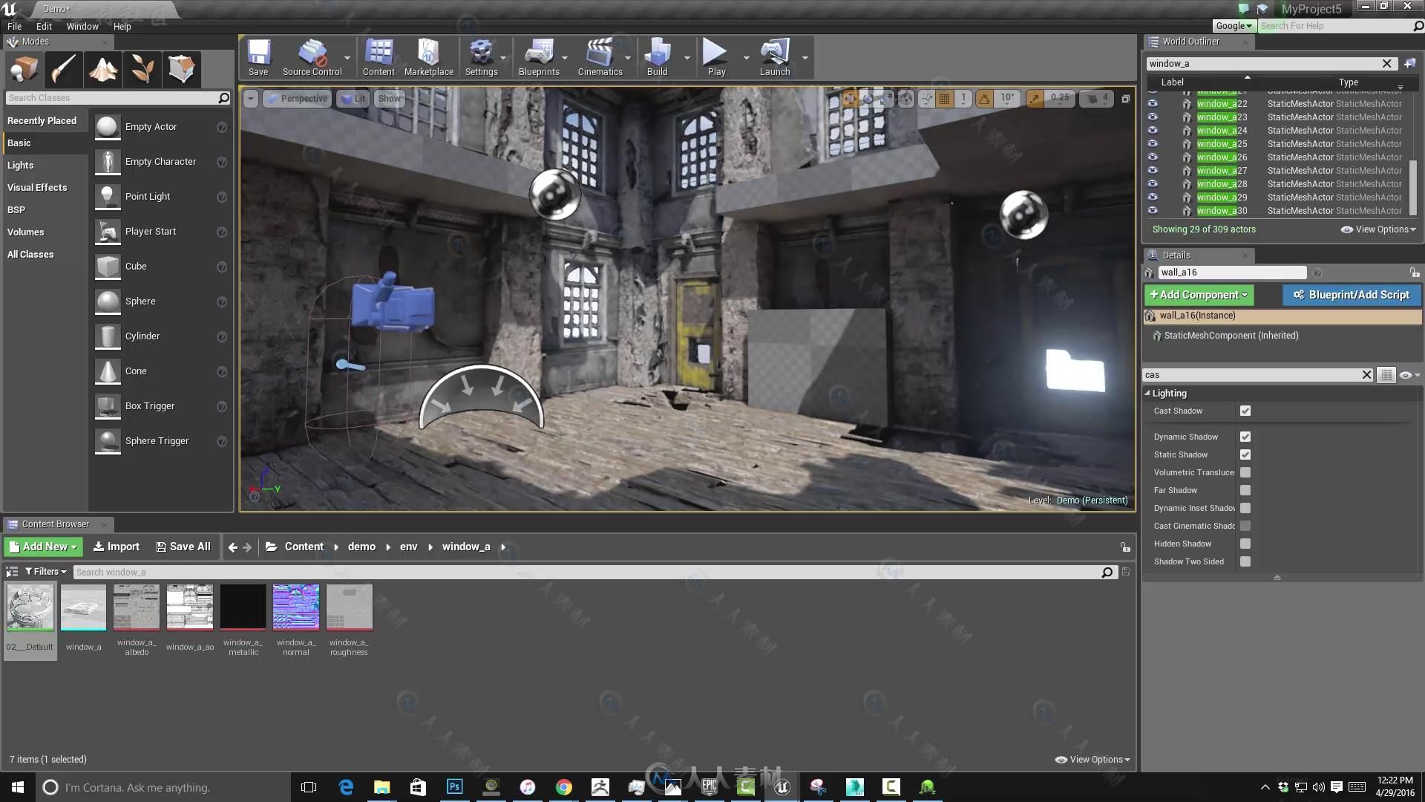
Task: Select the Source Control icon
Action: coord(312,56)
